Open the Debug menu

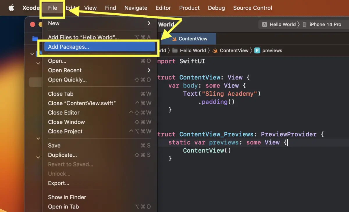(216, 8)
